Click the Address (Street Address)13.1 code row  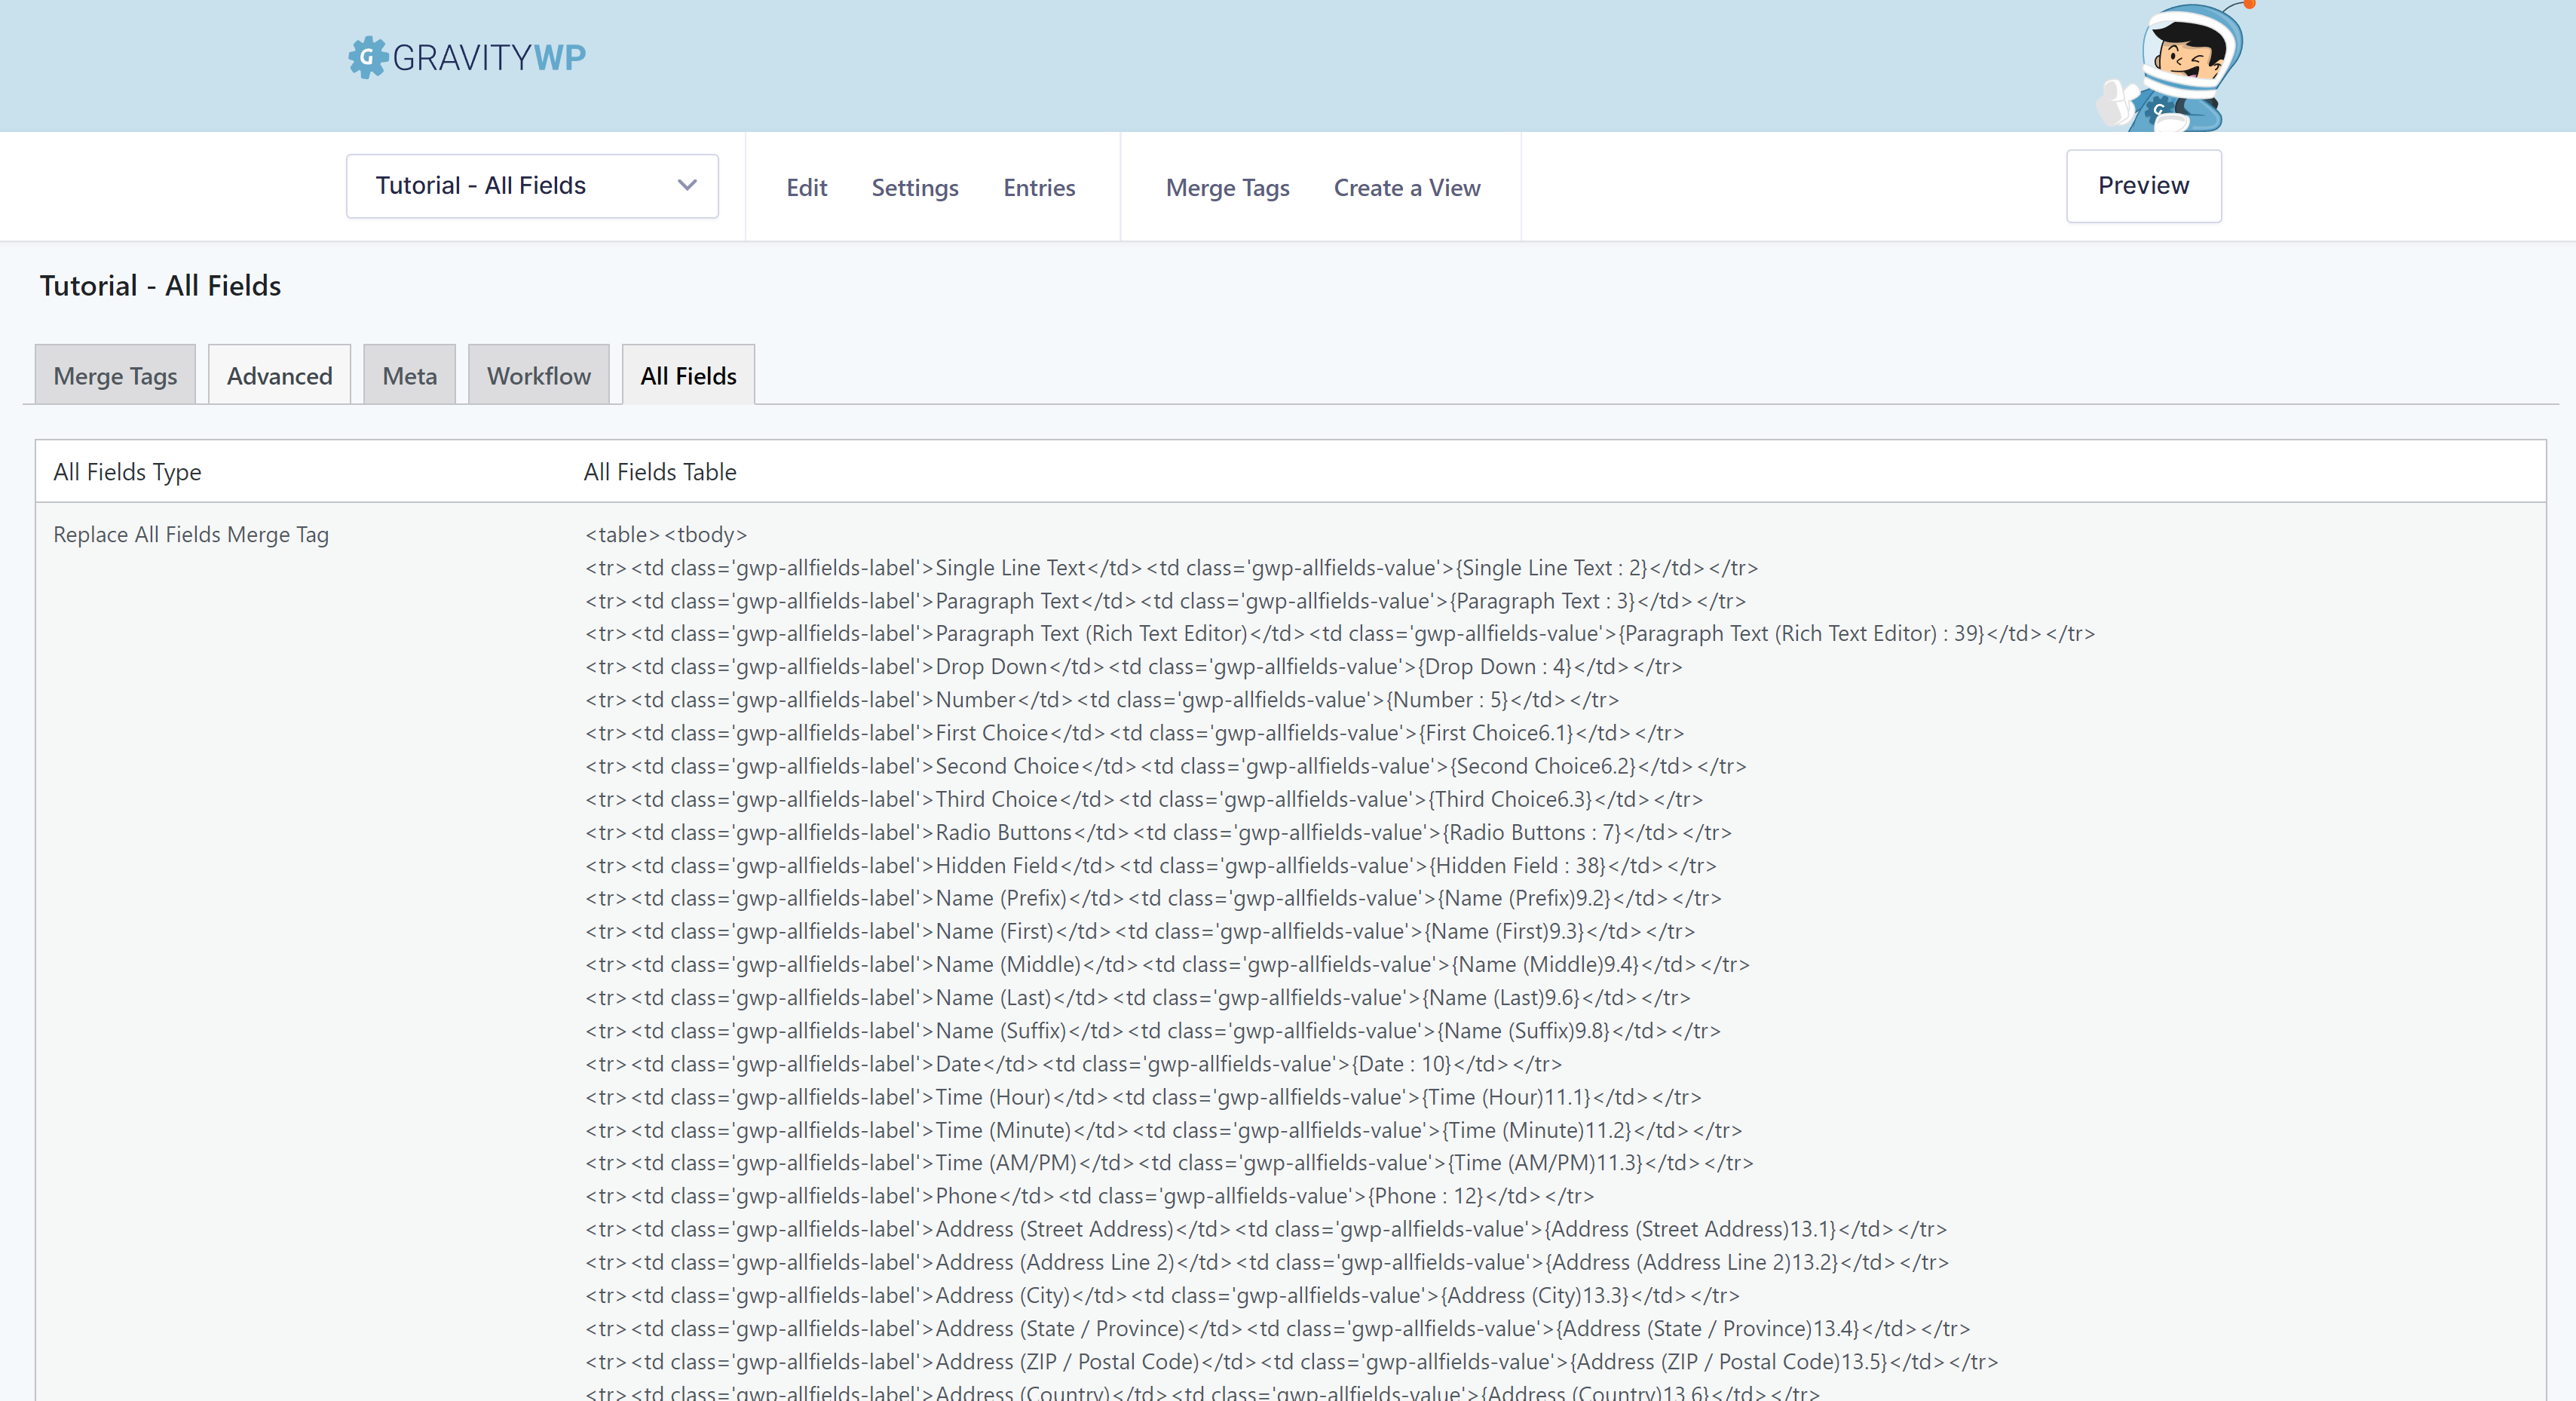point(1266,1229)
